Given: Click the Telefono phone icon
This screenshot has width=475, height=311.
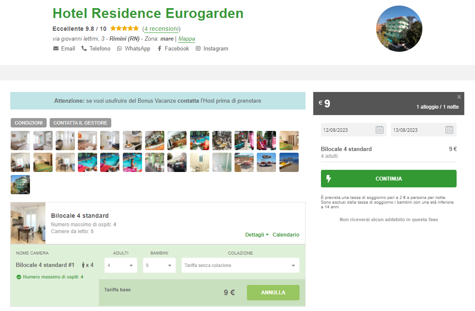Looking at the screenshot, I should tap(84, 48).
